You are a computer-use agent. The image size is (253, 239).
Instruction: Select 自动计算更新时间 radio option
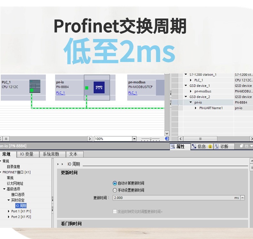[115, 183]
